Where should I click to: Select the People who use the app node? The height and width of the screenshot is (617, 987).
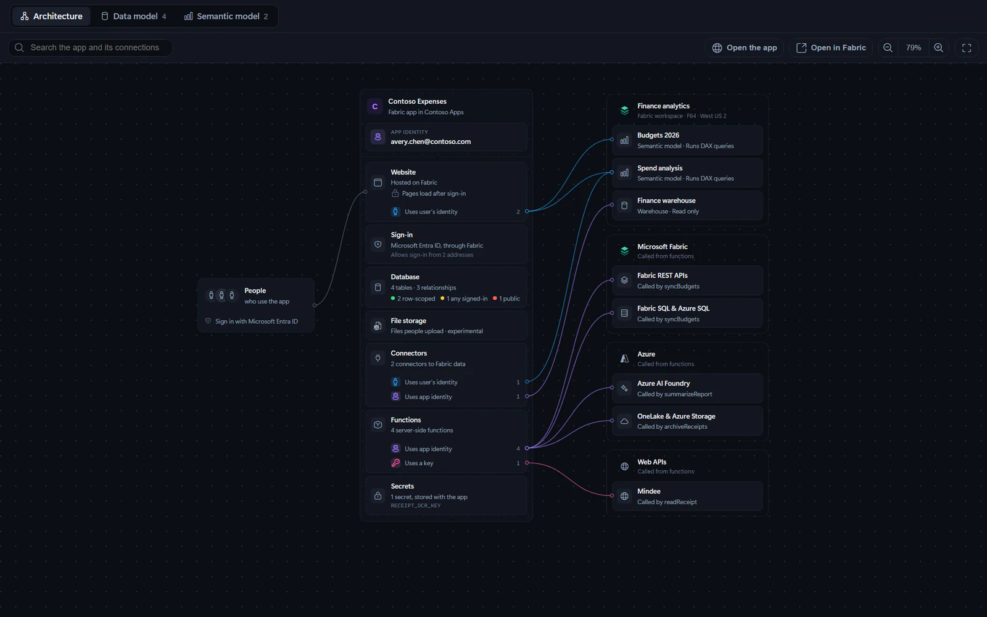[256, 305]
